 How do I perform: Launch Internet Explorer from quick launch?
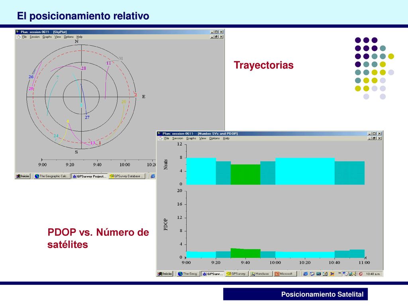306,274
